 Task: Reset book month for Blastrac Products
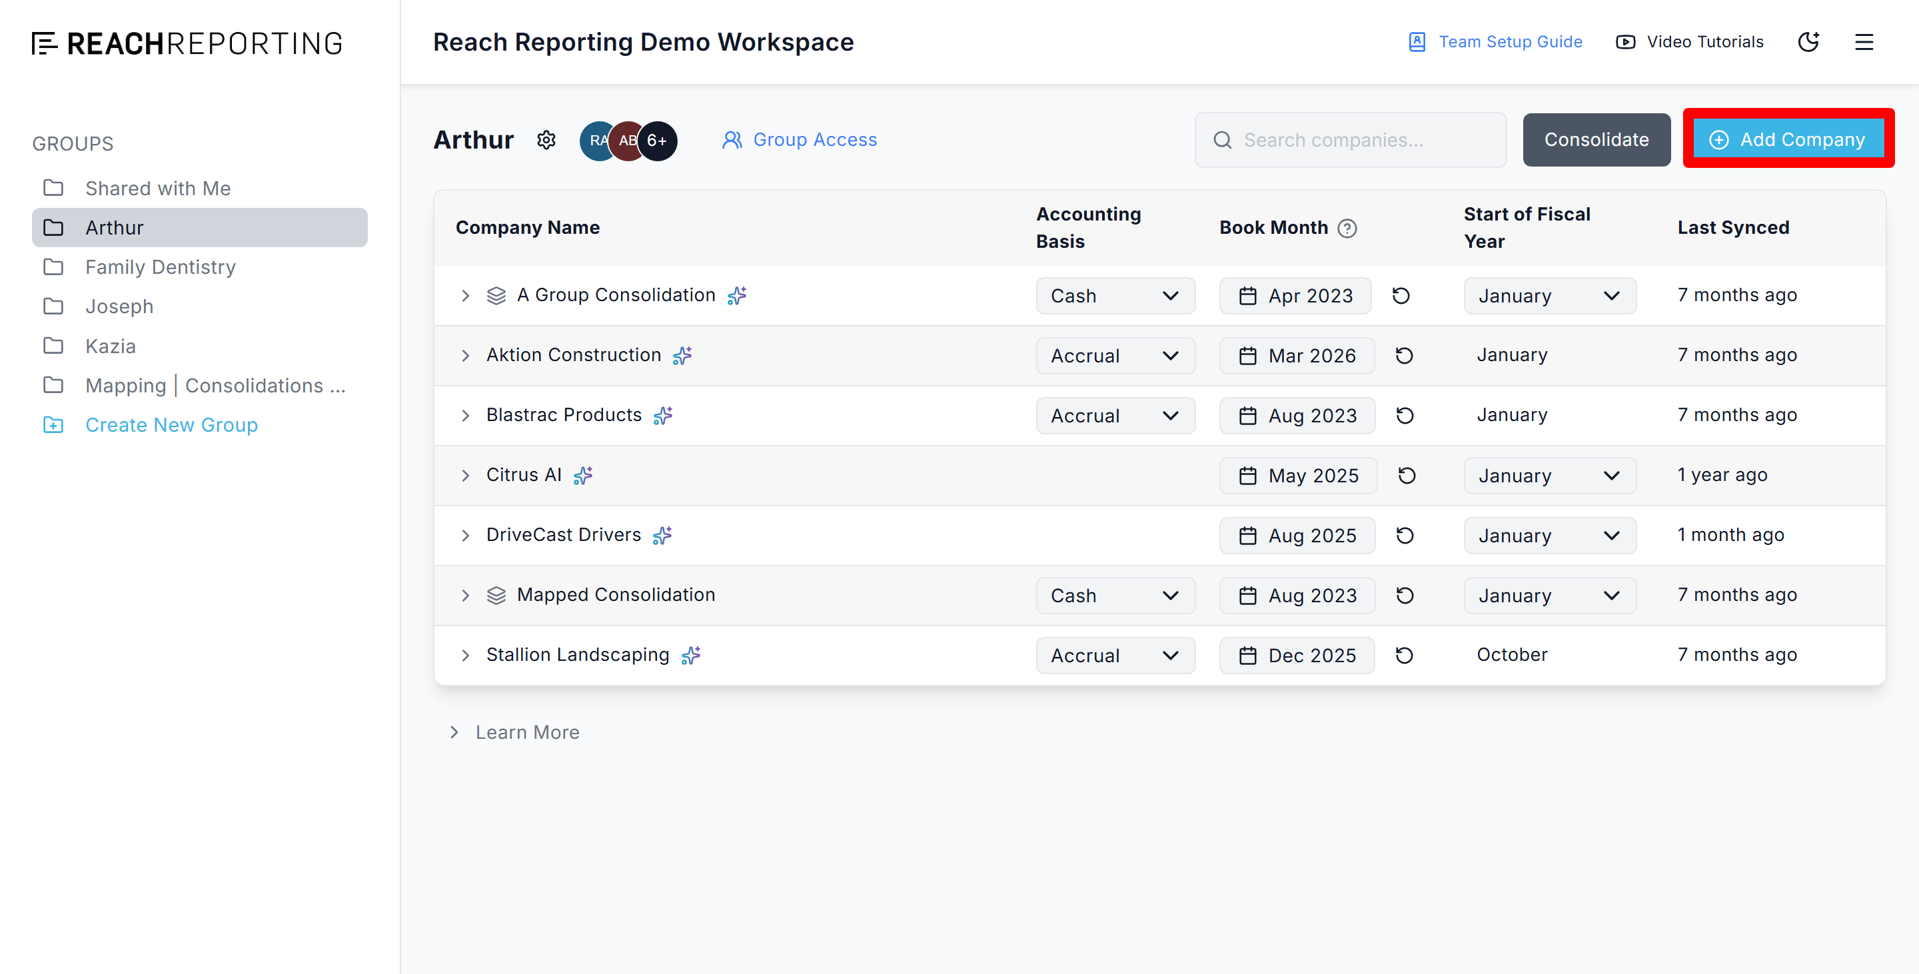pos(1404,416)
